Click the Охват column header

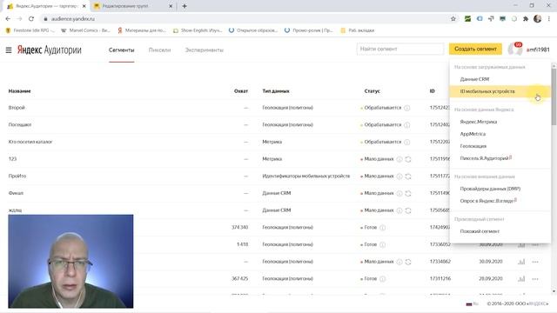pos(241,91)
